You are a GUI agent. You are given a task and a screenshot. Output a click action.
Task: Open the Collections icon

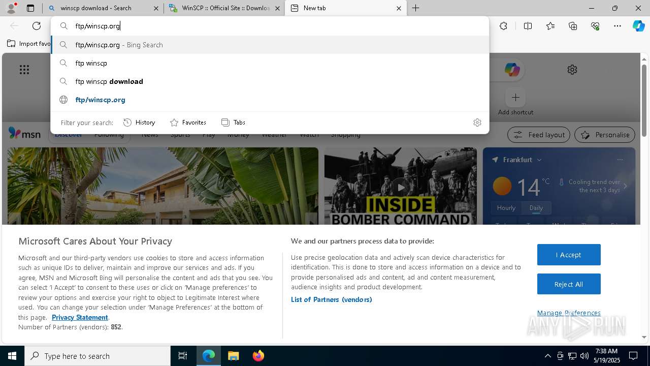tap(573, 26)
